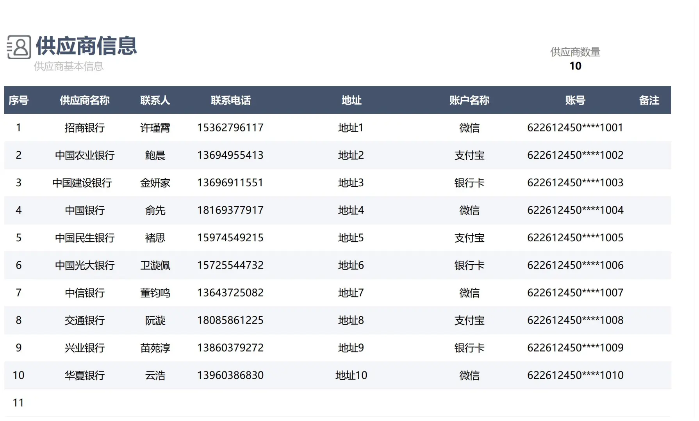Select account number ending in 1005

(575, 238)
